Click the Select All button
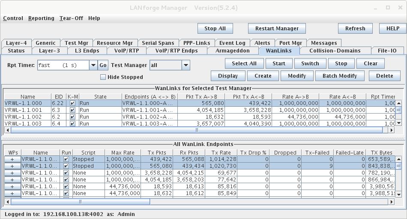This screenshot has width=407, height=219. (x=244, y=63)
